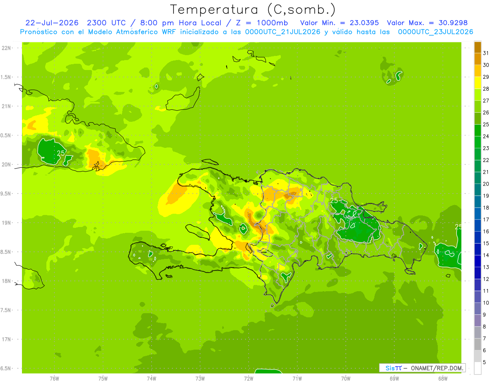Viewport: 497px width, 384px height.
Task: Click the "Valor Max. = 30.9298" value
Action: [x=427, y=23]
